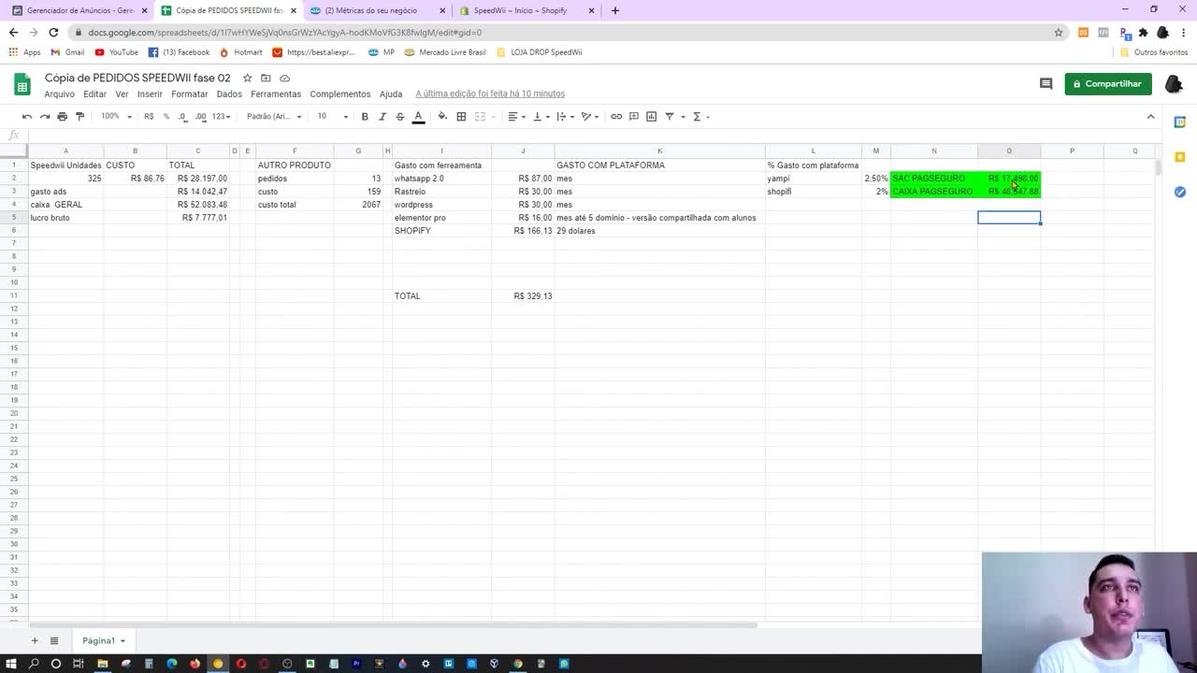This screenshot has height=673, width=1197.
Task: Open font size dropdown
Action: 332,117
